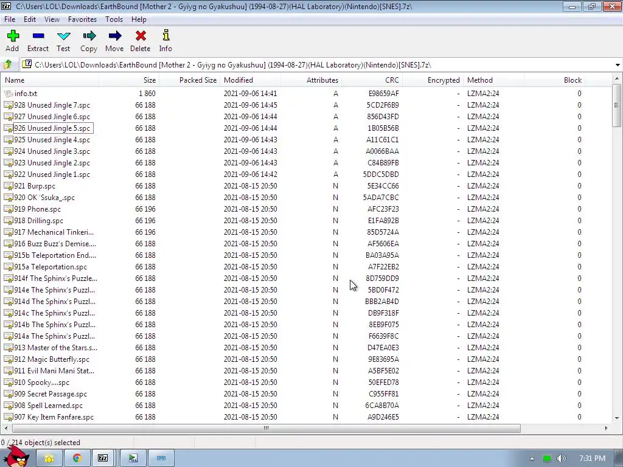Click the icon of 909 Secret Passage.spc
The image size is (623, 467).
pyautogui.click(x=9, y=394)
